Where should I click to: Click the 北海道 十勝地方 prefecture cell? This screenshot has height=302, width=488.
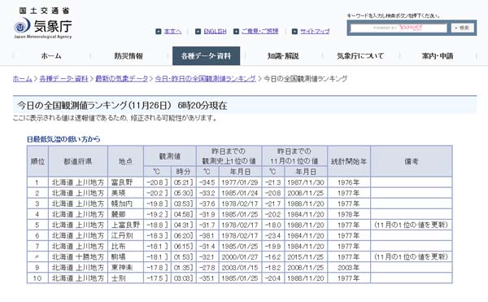coord(78,257)
